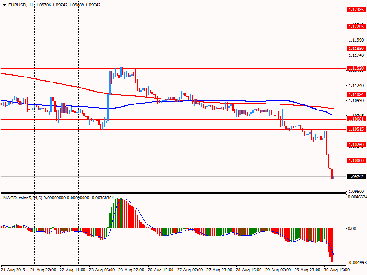367x275 pixels.
Task: Click the 1.11240 price scale value
Action: 356,86
